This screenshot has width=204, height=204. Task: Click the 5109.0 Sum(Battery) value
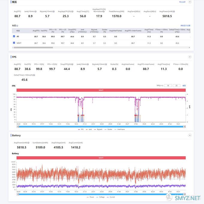coord(40,147)
